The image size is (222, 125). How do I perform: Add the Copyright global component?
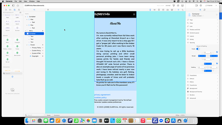point(17,41)
